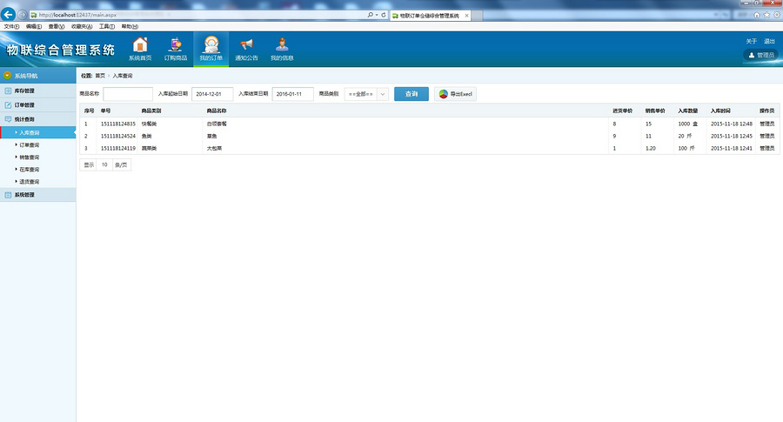
Task: Click the 关于 link at top right
Action: click(x=752, y=42)
